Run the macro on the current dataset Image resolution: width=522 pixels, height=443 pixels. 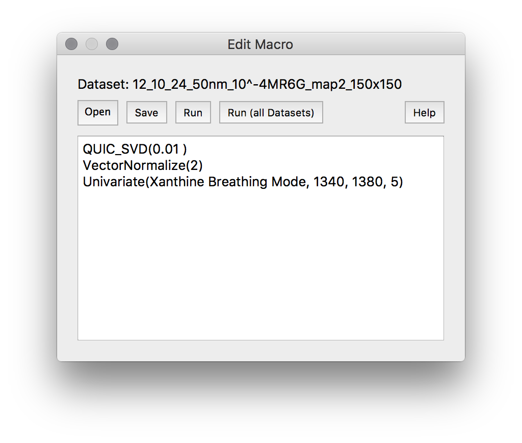[x=193, y=112]
